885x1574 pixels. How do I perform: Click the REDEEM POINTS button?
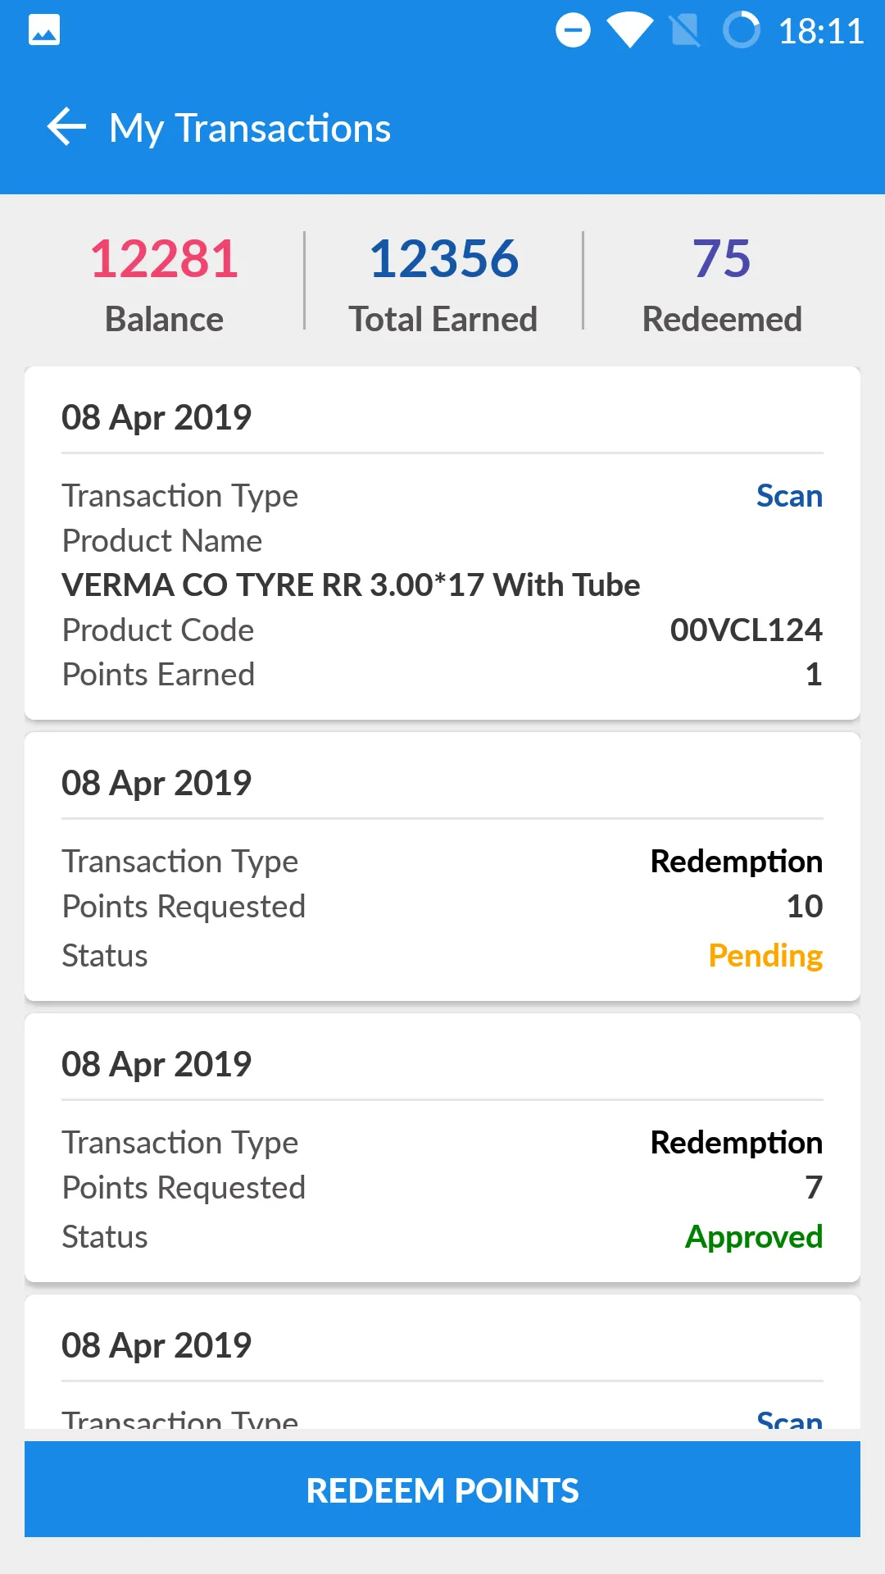[x=442, y=1489]
